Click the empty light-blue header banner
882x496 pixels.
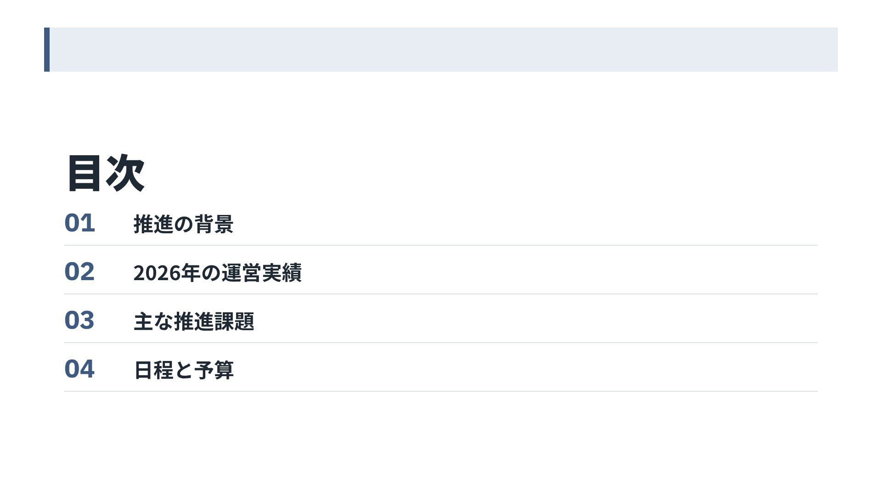[443, 50]
